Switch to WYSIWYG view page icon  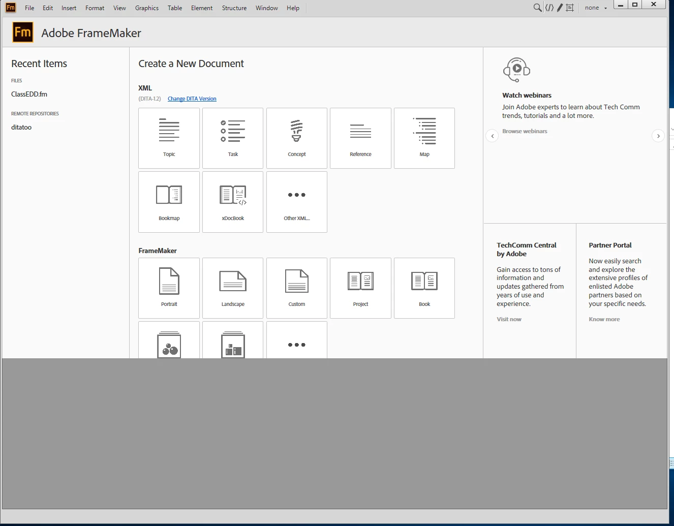coord(570,8)
